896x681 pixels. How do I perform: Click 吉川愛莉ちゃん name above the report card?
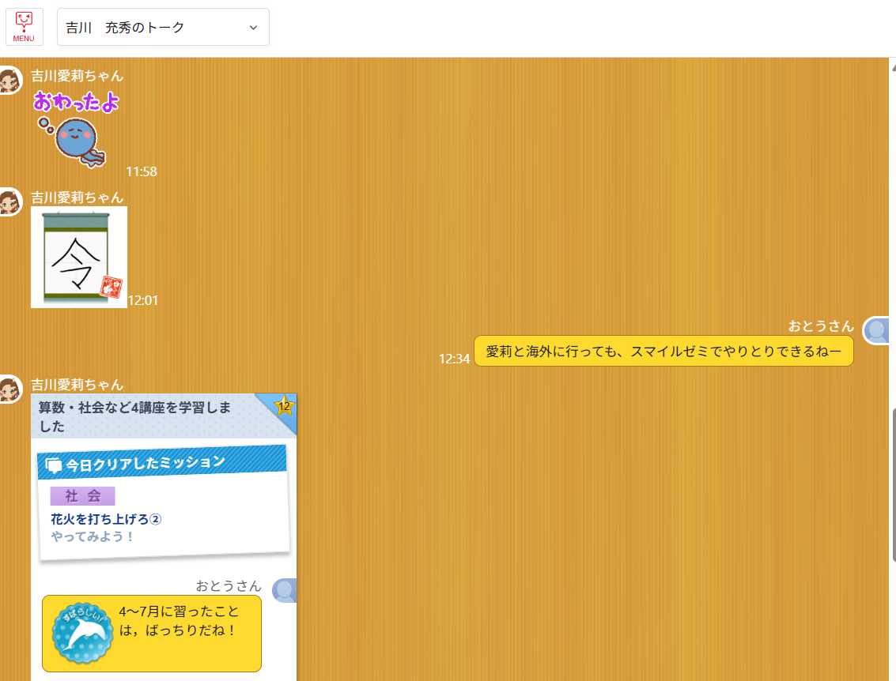tap(78, 386)
